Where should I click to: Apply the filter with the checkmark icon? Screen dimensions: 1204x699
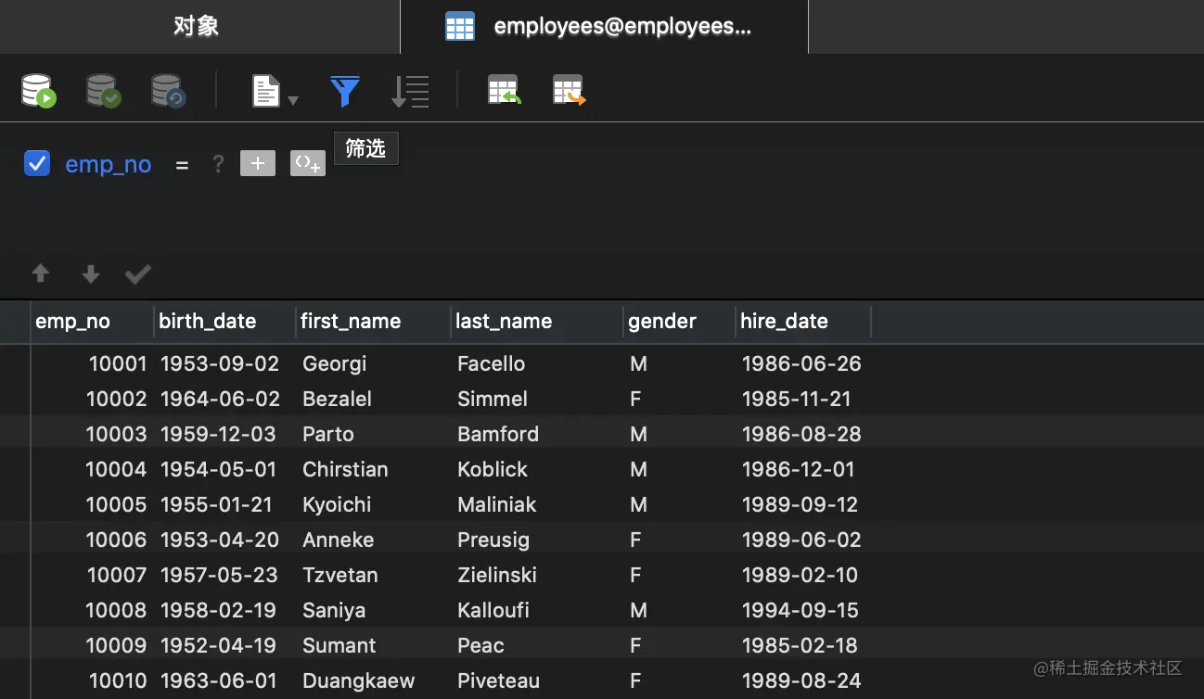(x=138, y=273)
